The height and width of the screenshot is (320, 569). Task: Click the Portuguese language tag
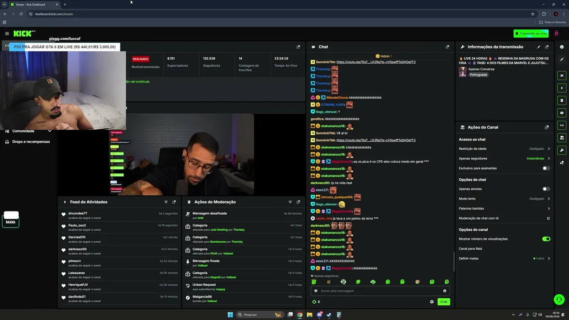tap(478, 75)
